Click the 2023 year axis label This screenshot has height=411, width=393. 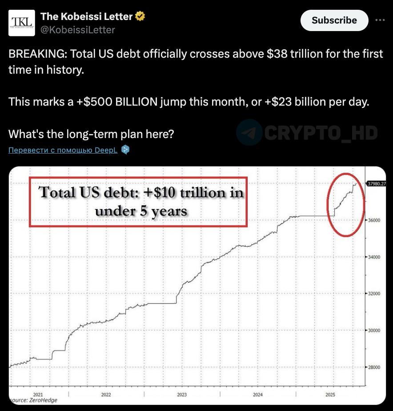coord(182,395)
